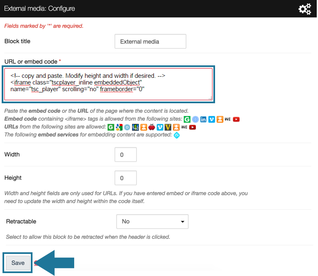Click the Vimeo icon in URLs row
Viewport: 318px width, 276px height.
click(160, 127)
